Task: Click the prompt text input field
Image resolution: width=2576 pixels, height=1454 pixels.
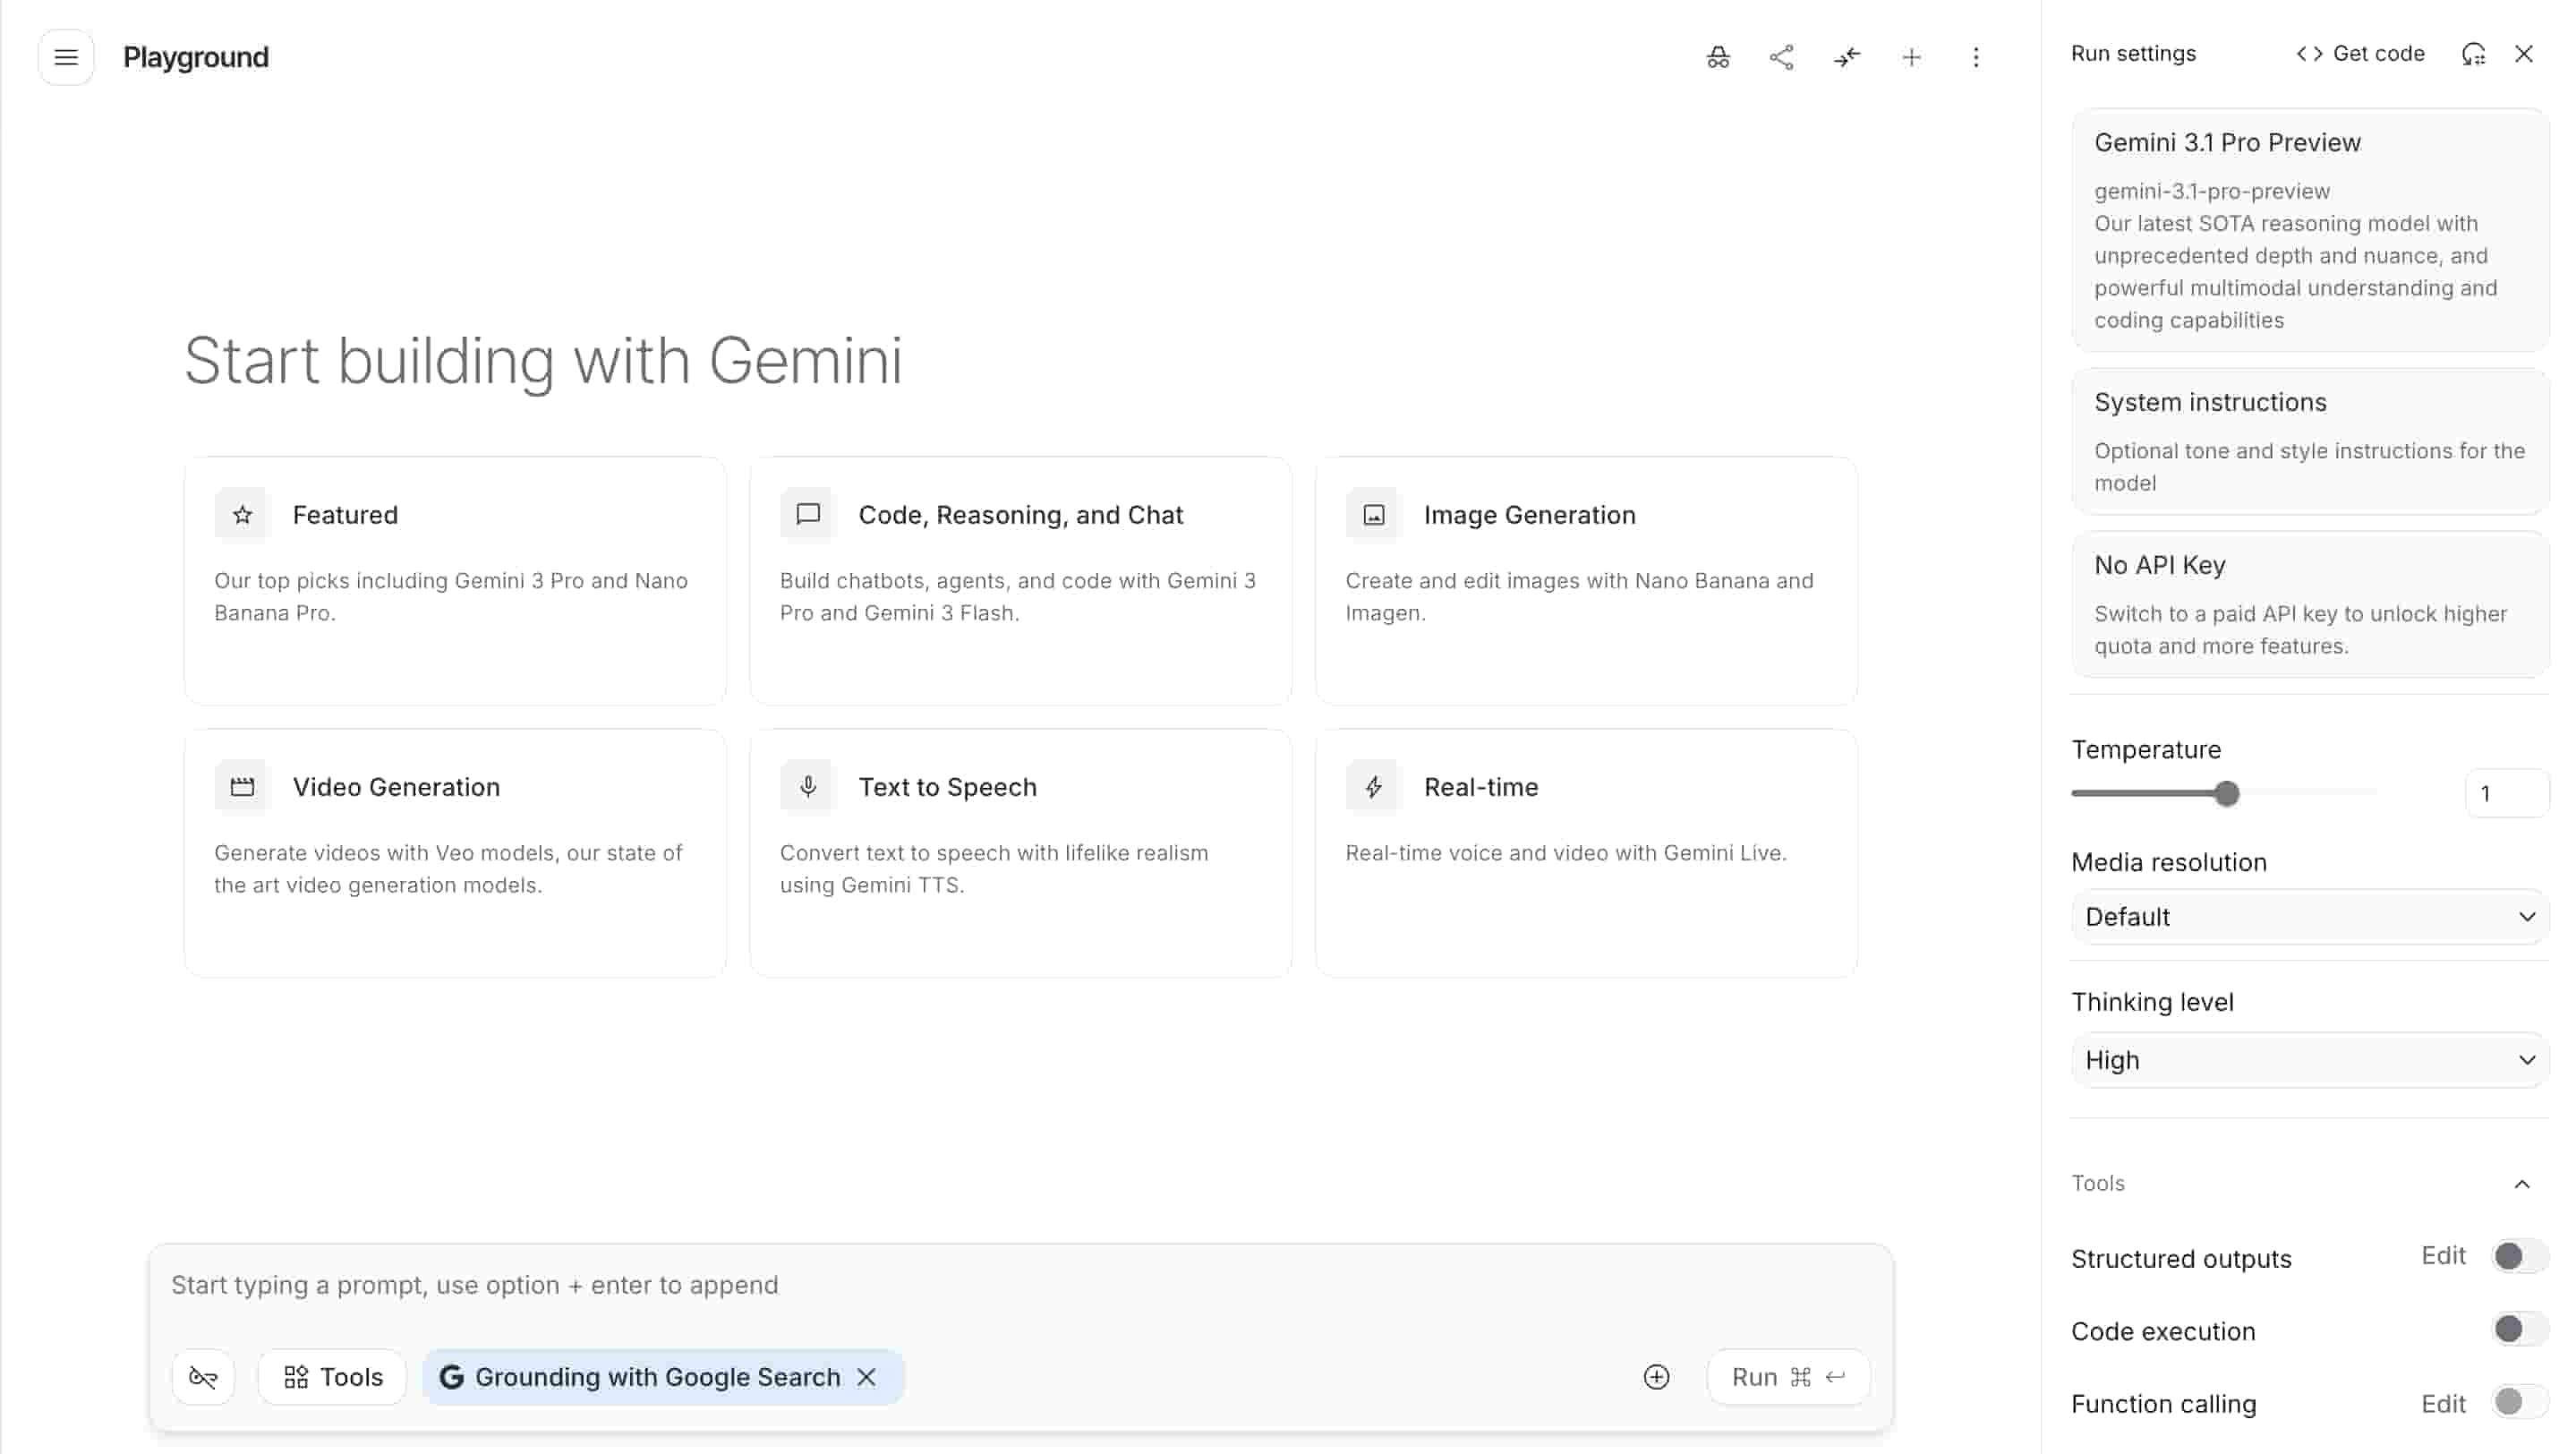Action: pyautogui.click(x=1020, y=1285)
